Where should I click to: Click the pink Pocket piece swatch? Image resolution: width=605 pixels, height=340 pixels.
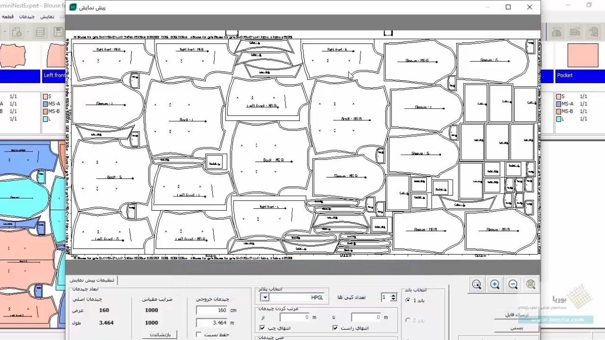(579, 55)
